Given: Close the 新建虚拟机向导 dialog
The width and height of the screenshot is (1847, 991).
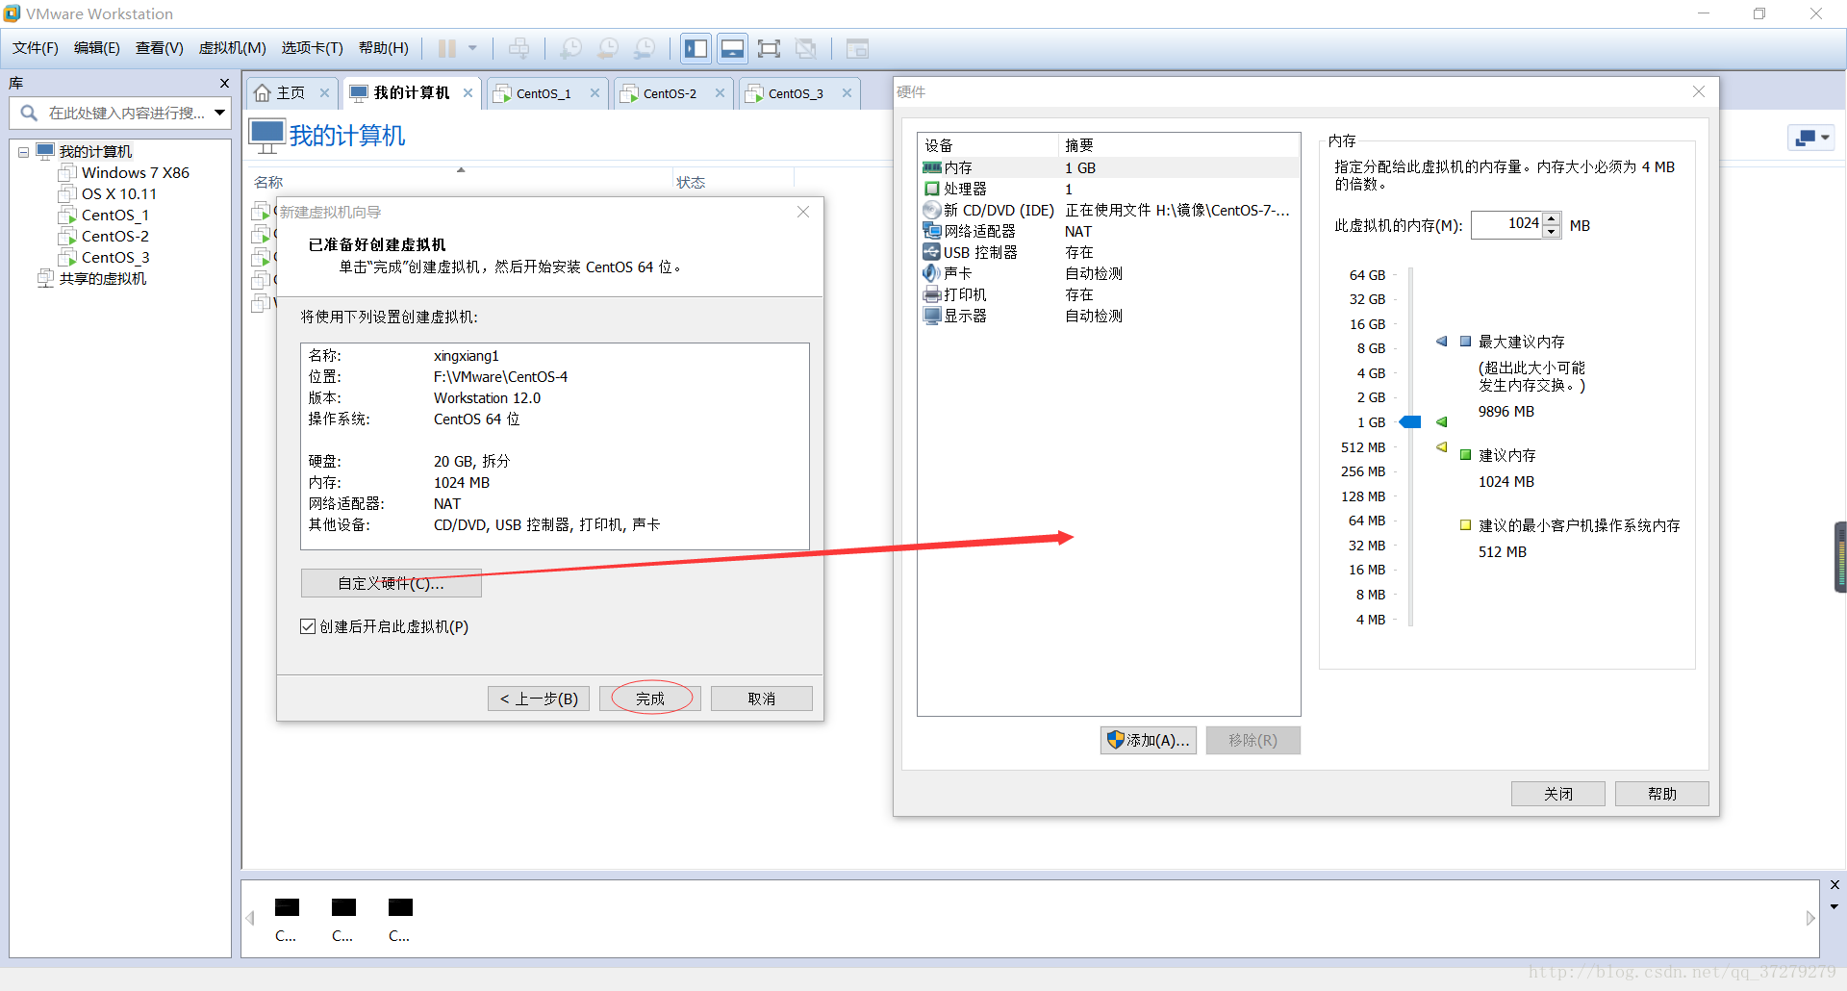Looking at the screenshot, I should coord(803,212).
